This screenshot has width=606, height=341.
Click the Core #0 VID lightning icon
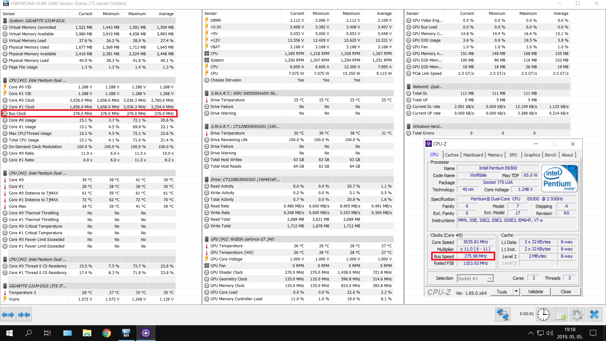(x=5, y=87)
